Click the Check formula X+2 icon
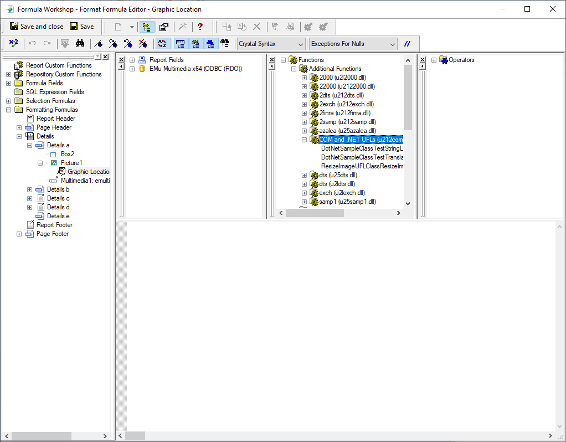 point(14,44)
